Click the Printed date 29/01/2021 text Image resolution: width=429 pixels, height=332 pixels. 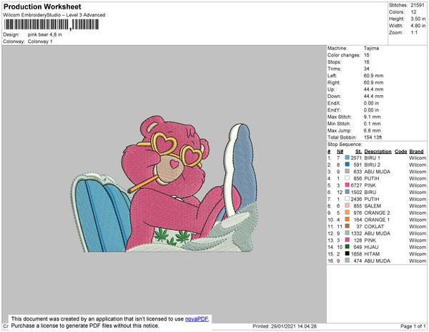click(x=285, y=326)
